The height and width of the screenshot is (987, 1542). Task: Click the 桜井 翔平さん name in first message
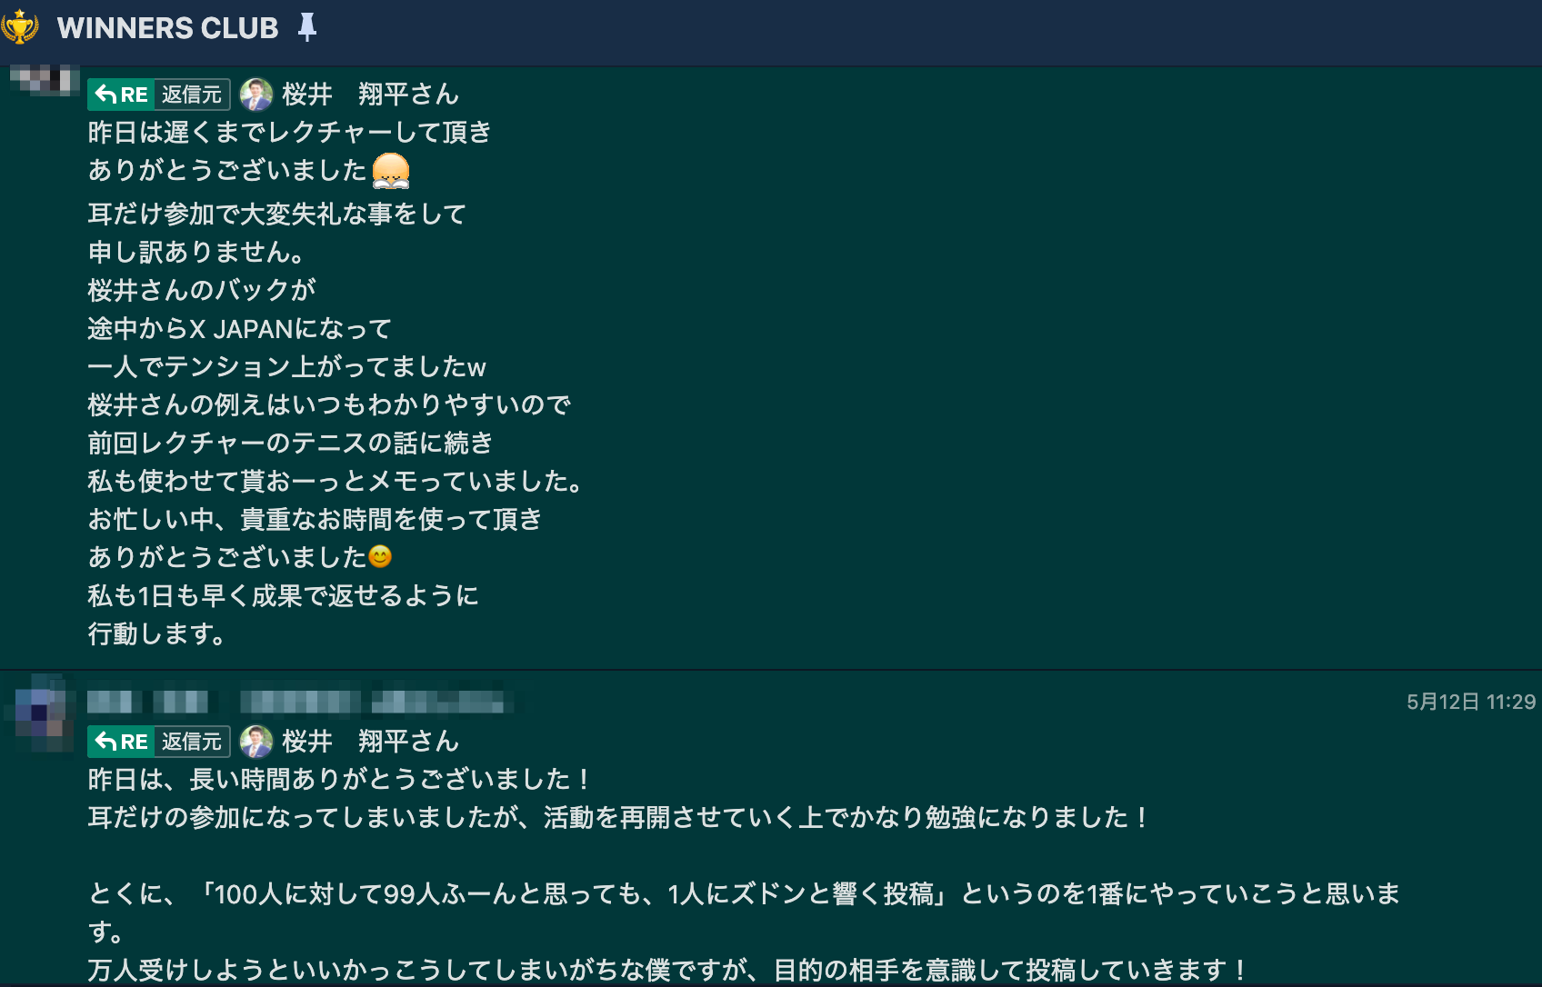click(370, 94)
